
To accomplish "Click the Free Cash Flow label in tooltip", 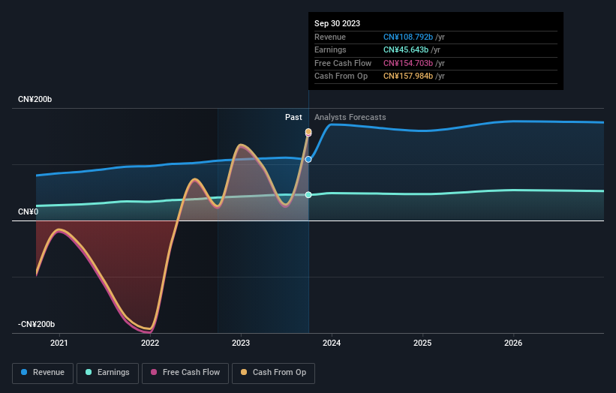I will pos(343,63).
